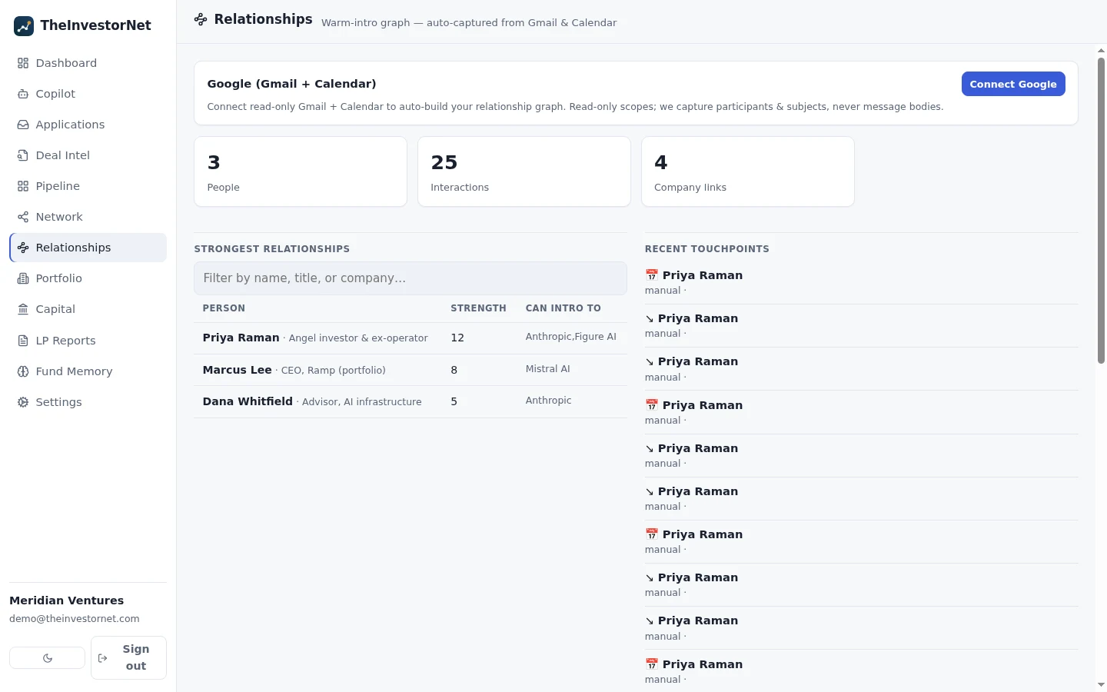Click the RECENT TOUCHPOINTS heading
This screenshot has height=692, width=1107.
pos(707,249)
